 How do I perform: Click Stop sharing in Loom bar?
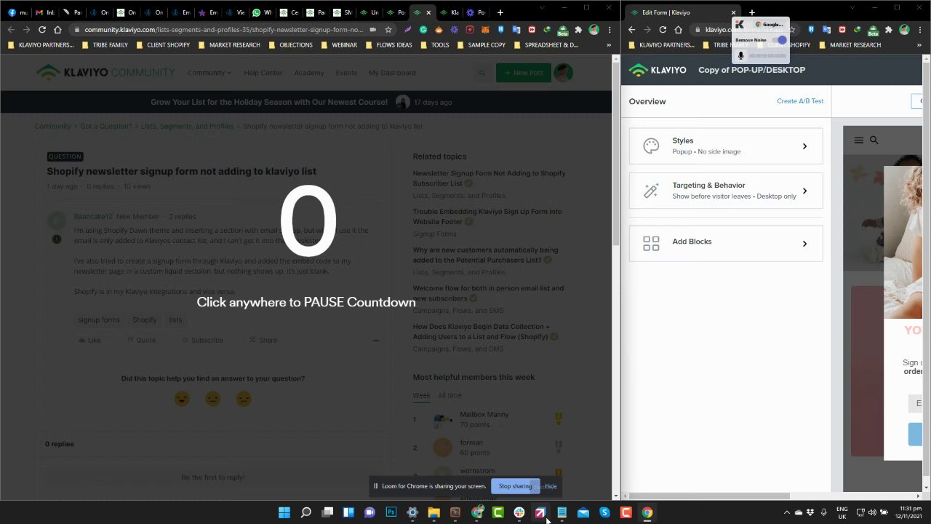(x=515, y=486)
